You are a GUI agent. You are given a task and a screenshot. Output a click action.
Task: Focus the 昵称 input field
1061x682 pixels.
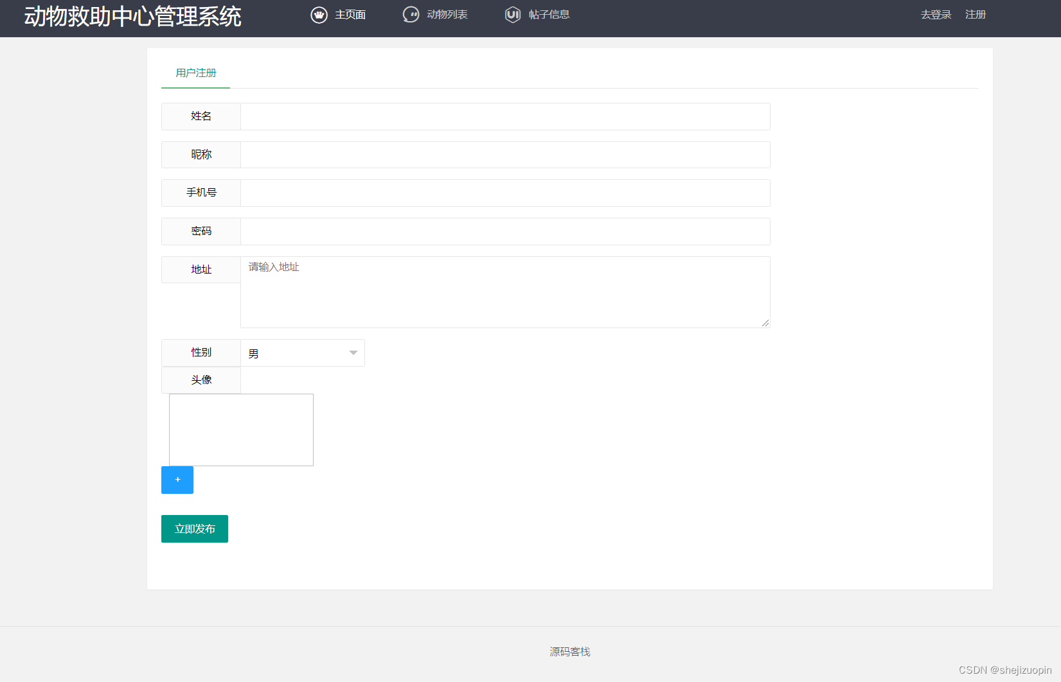pos(505,155)
